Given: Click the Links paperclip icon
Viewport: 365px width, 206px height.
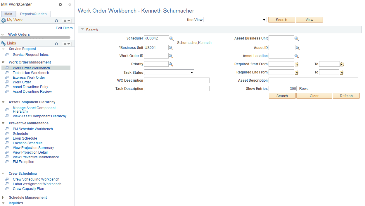Looking at the screenshot, I should pyautogui.click(x=4, y=43).
